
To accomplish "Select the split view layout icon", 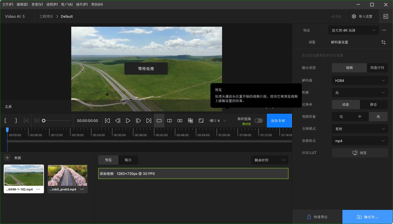I will [x=169, y=121].
